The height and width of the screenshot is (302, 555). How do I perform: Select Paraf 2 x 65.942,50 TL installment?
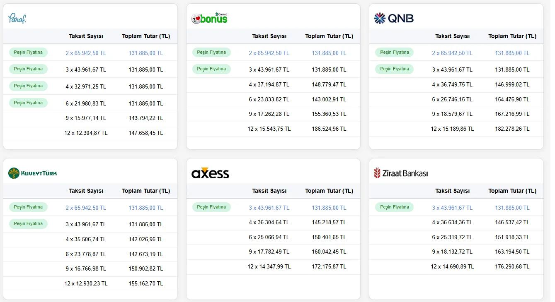point(86,53)
